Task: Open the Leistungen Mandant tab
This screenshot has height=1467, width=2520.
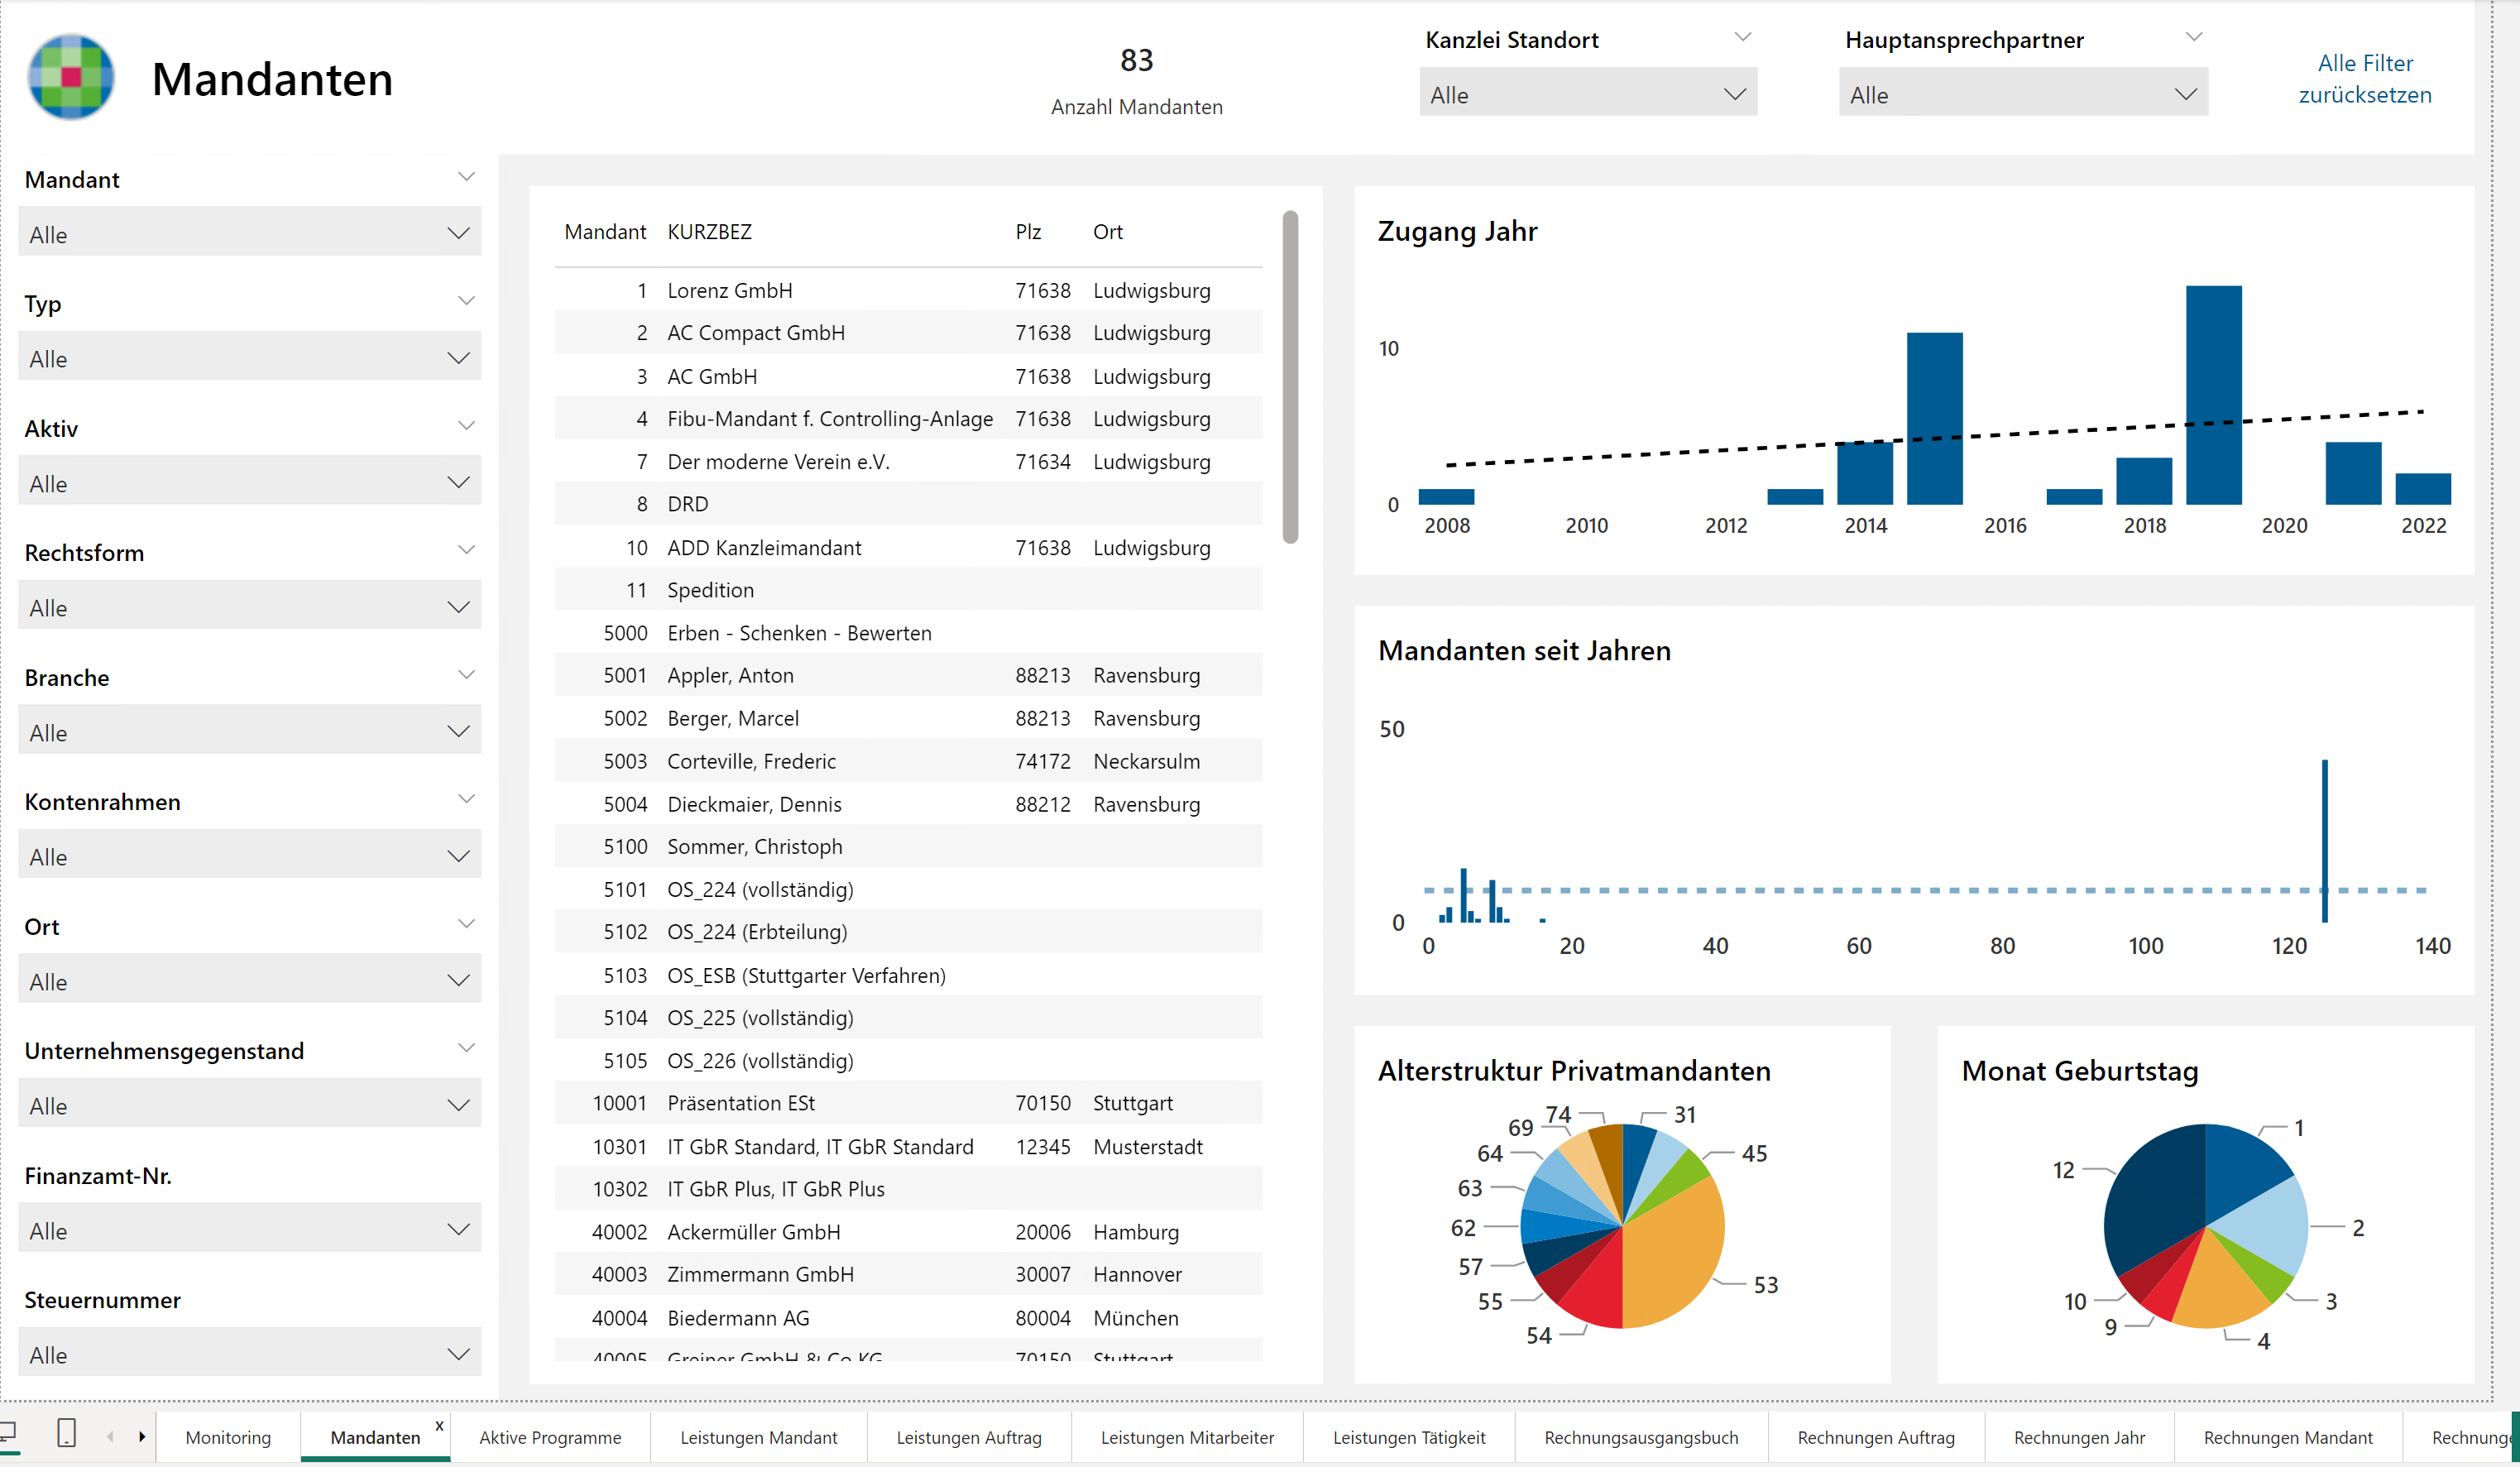Action: pyautogui.click(x=759, y=1437)
